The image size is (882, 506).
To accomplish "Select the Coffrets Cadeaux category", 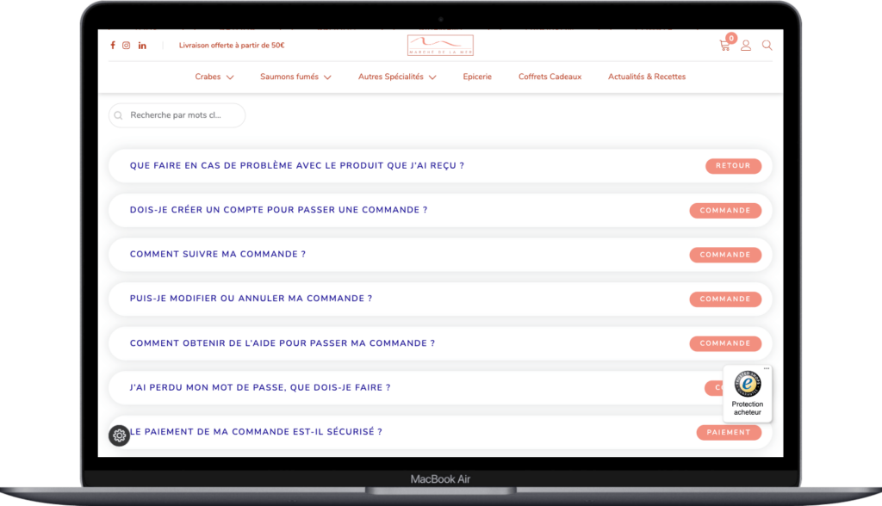I will click(550, 77).
